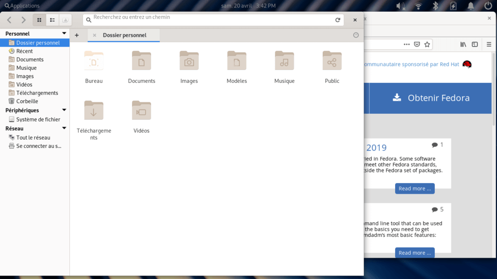Open Tout le réseau in sidebar
Screen dimensions: 497x279
tap(35, 138)
